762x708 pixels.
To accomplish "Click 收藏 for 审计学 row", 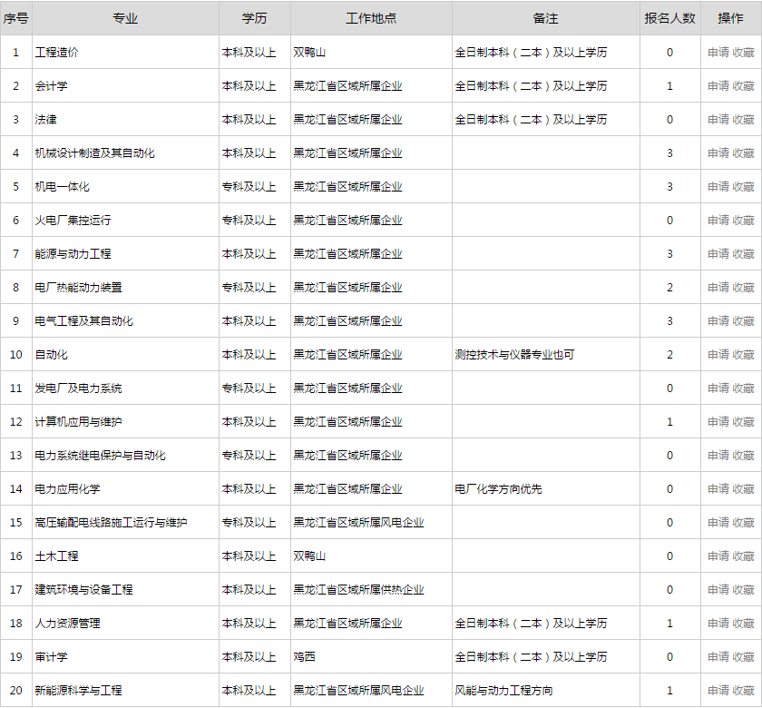I will [743, 657].
